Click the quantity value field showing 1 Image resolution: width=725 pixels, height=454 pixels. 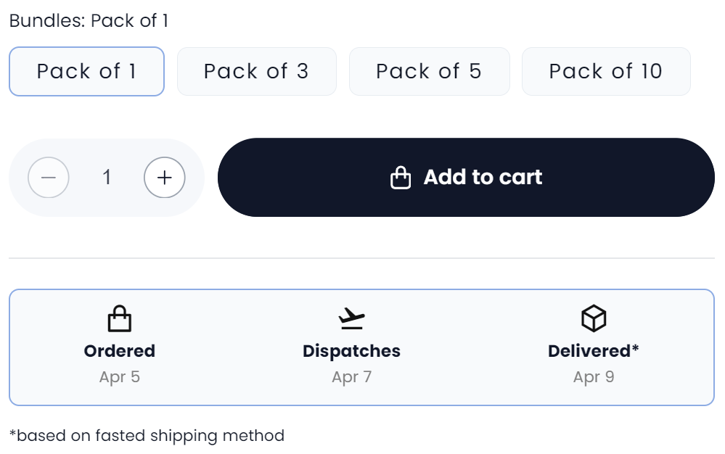click(x=107, y=178)
